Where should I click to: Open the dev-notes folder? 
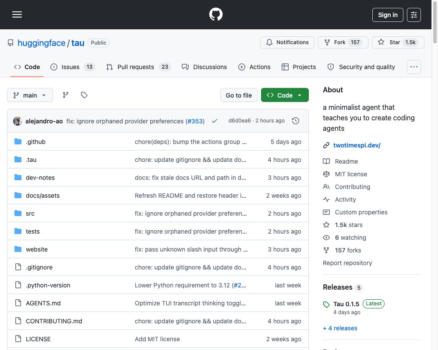(x=40, y=178)
